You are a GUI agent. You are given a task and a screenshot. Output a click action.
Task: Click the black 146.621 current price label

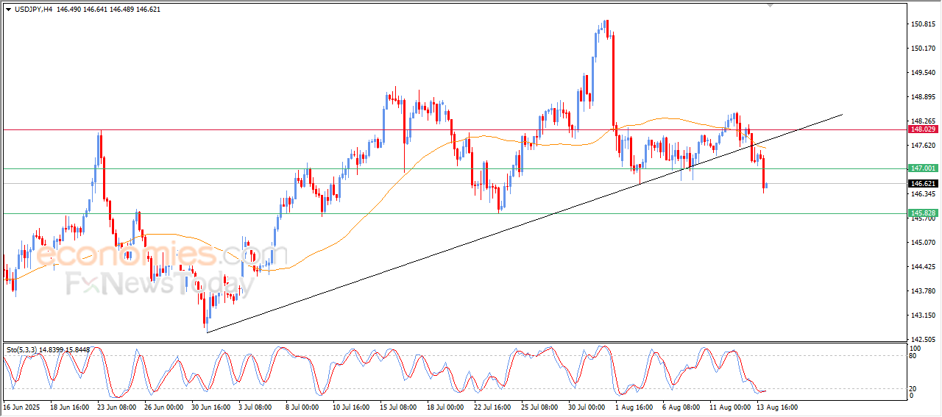(923, 183)
